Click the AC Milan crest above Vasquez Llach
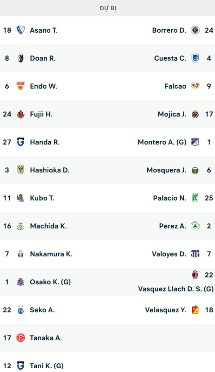Image resolution: width=215 pixels, height=372 pixels. (195, 275)
